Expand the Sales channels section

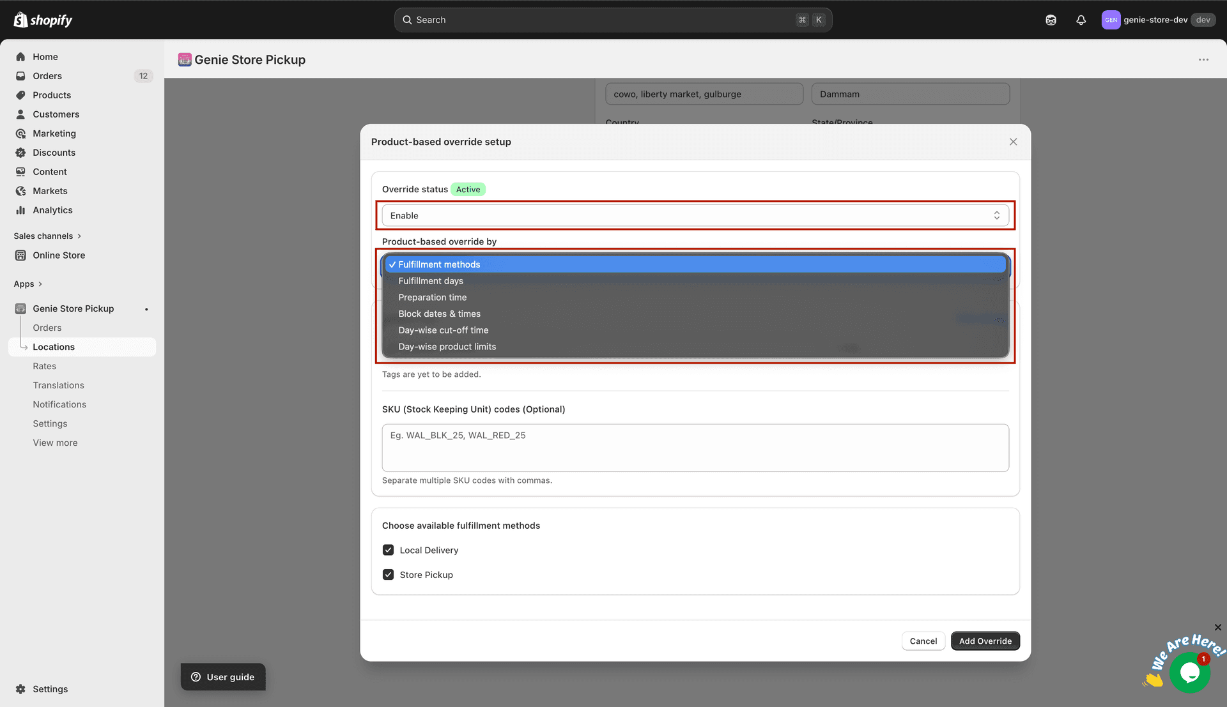(47, 236)
